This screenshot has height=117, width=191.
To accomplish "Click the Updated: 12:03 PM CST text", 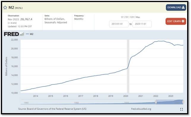I will pos(20,26).
